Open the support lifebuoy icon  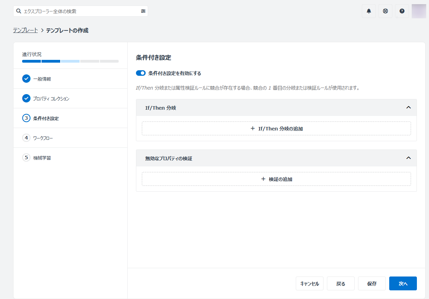tap(385, 11)
